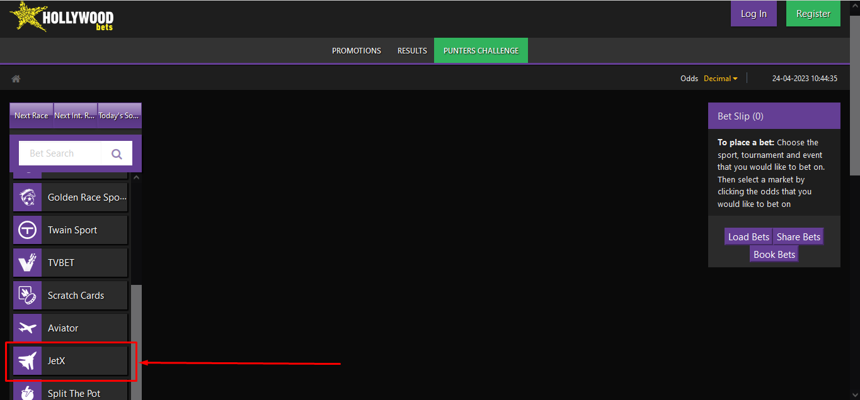The image size is (860, 400).
Task: Click the sidebar scroll-up arrow
Action: 136,178
